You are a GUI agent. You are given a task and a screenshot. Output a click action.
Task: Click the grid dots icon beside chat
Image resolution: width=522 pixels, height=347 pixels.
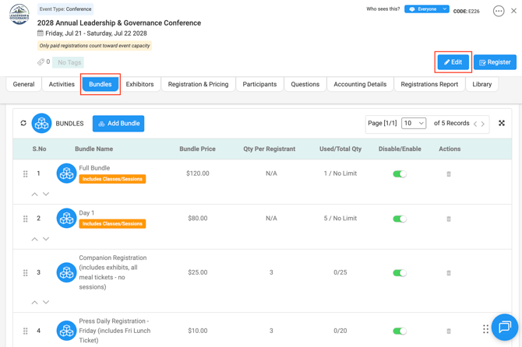485,329
